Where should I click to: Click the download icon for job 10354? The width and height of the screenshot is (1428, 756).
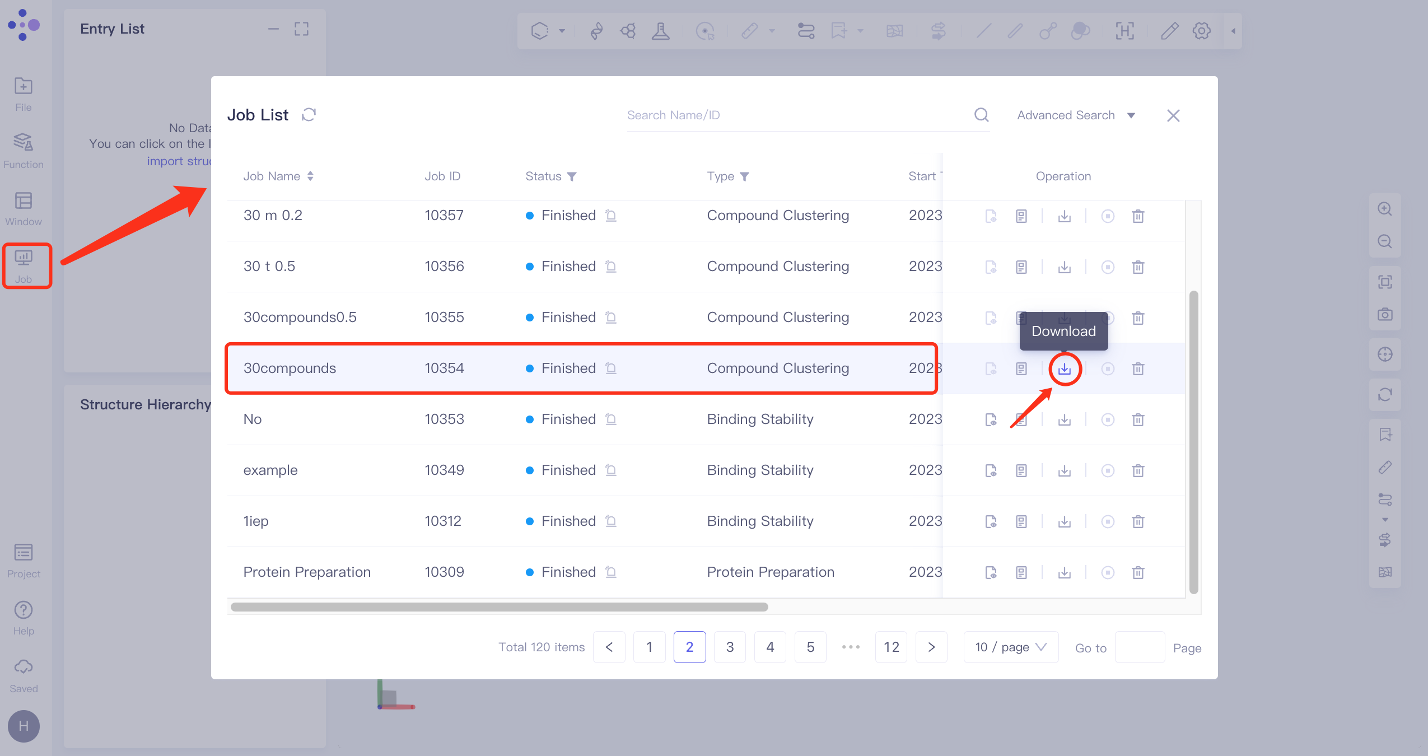[1064, 368]
